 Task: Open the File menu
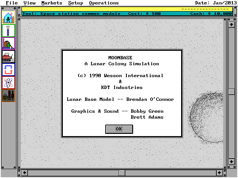12,3
